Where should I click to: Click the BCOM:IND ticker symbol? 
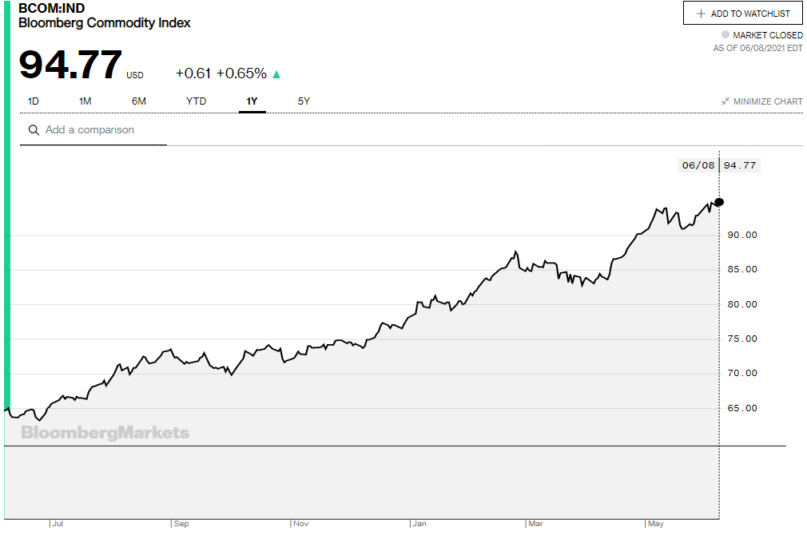(x=52, y=9)
